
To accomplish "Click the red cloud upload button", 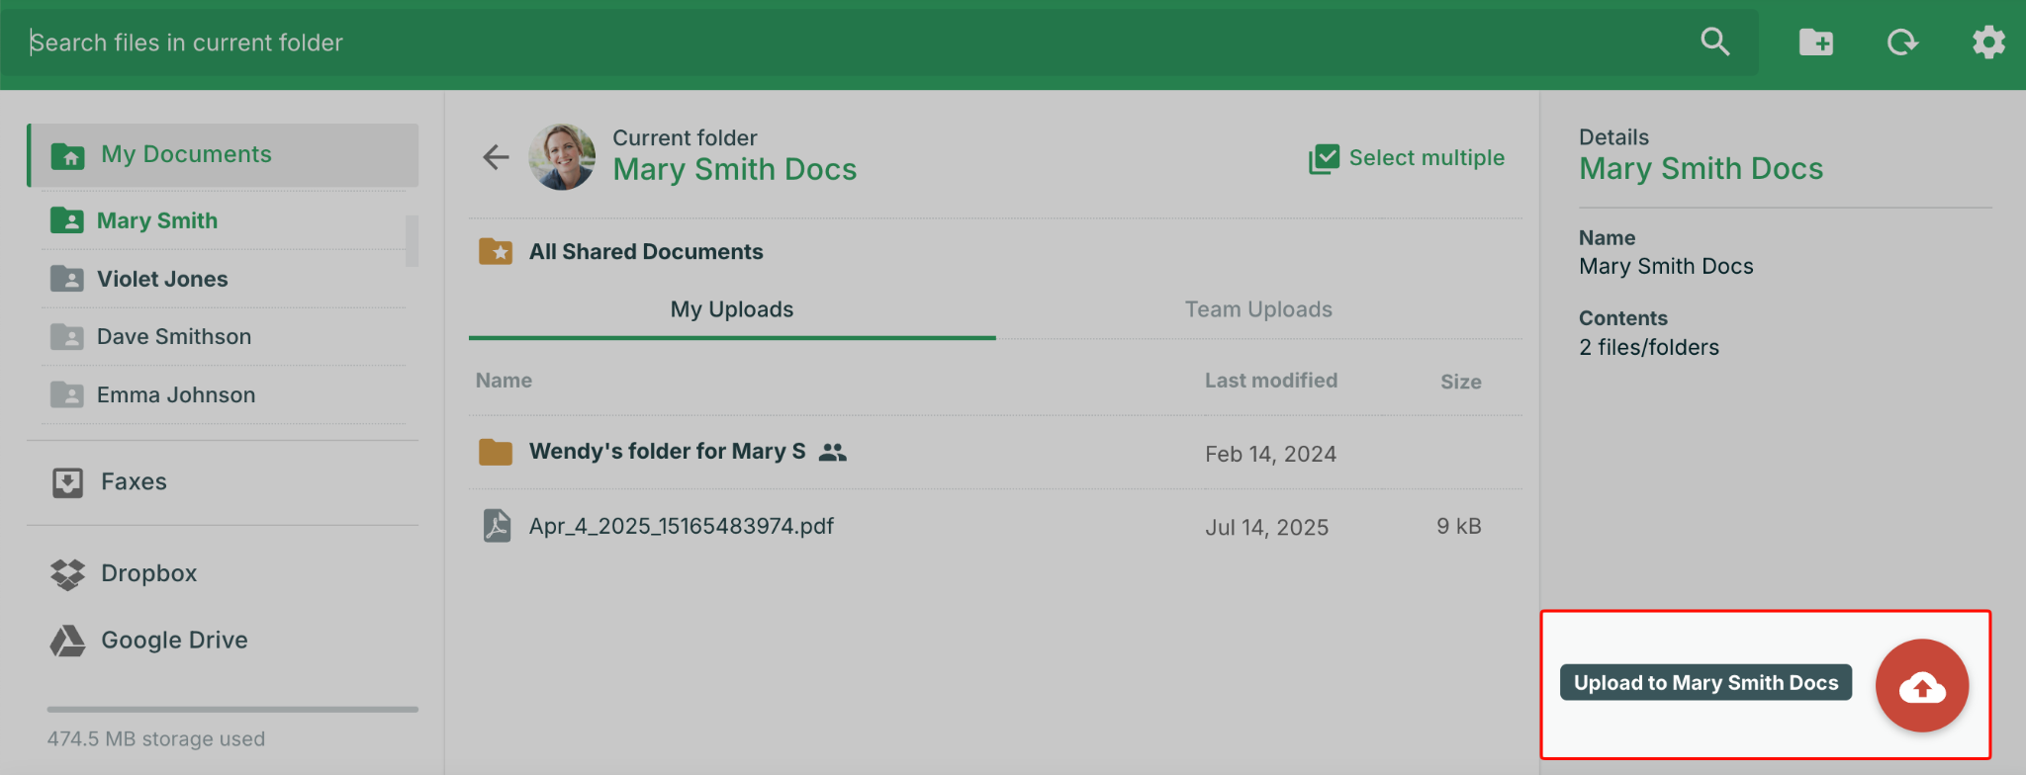I will [x=1921, y=686].
